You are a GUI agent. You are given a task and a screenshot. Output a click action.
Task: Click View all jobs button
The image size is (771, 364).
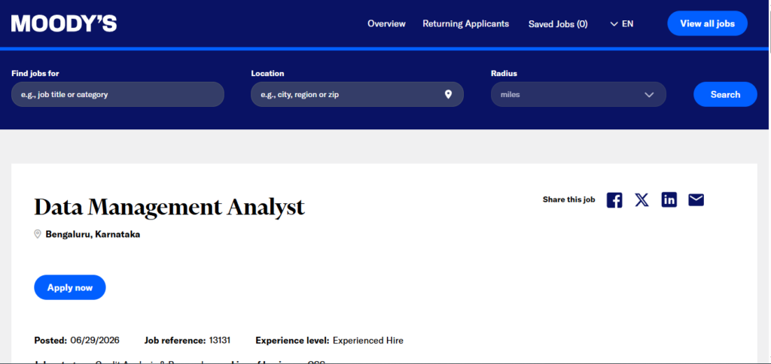[707, 23]
